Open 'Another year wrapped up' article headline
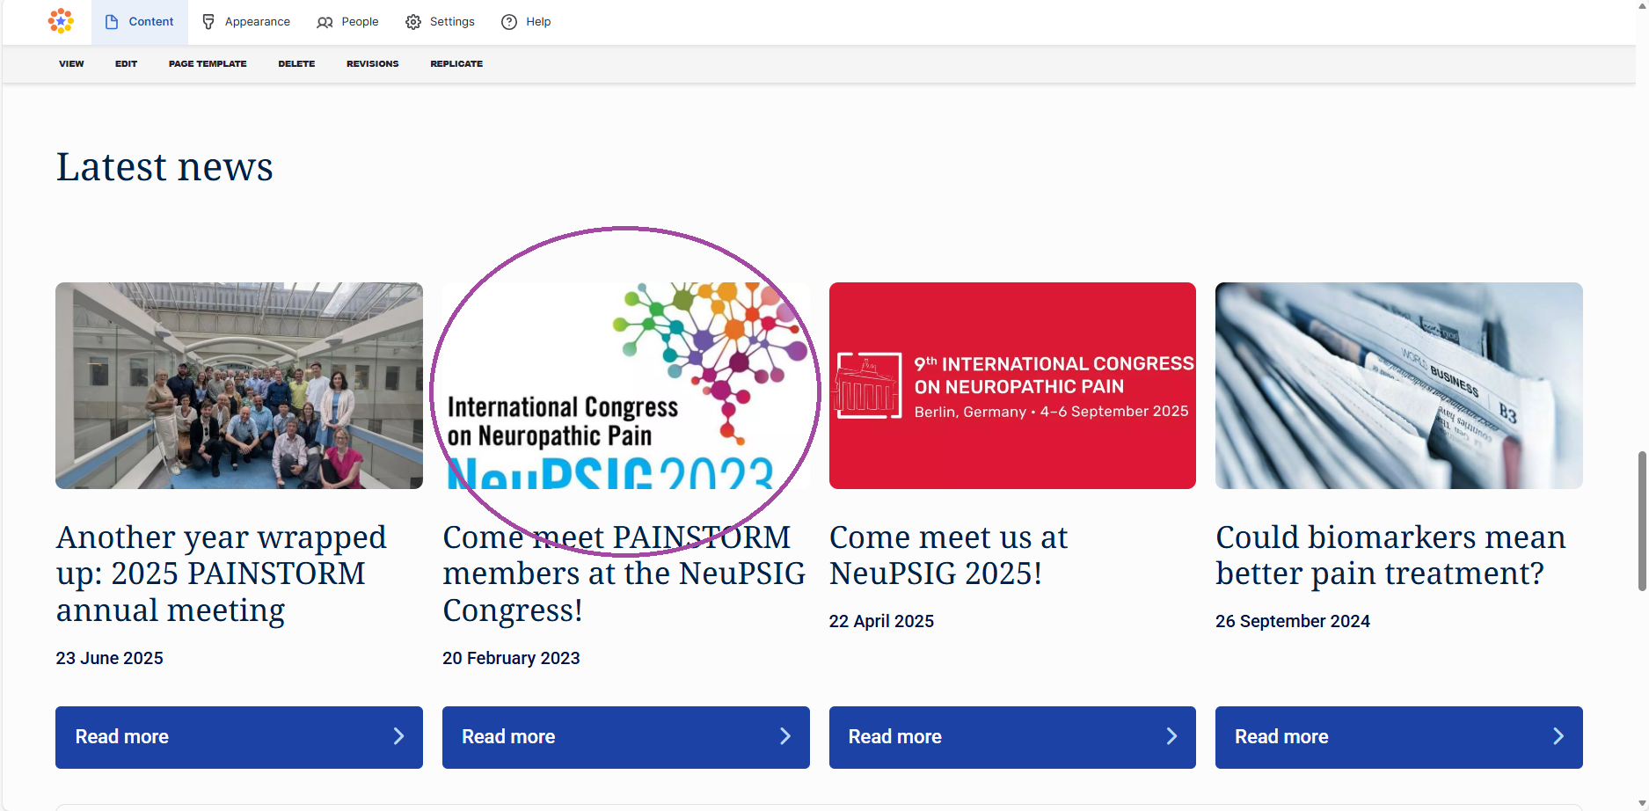 pyautogui.click(x=221, y=574)
